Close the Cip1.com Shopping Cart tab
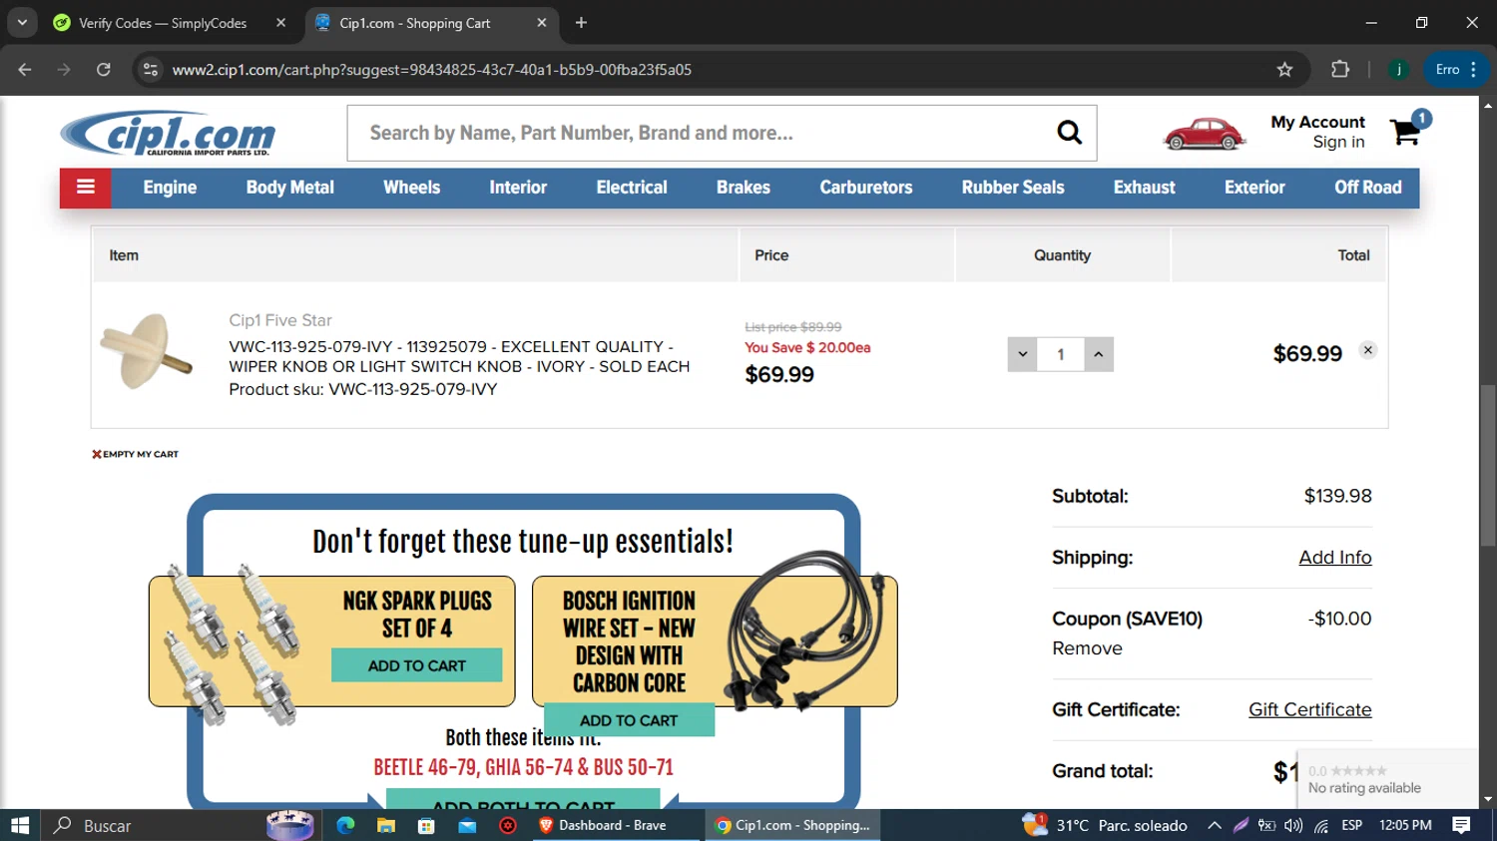 [x=542, y=22]
